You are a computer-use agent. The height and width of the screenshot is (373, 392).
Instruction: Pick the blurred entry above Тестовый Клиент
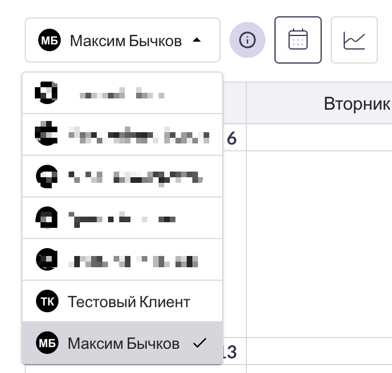click(122, 260)
